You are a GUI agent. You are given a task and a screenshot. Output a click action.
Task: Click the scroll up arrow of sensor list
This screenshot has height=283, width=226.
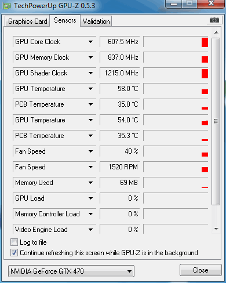pos(216,32)
